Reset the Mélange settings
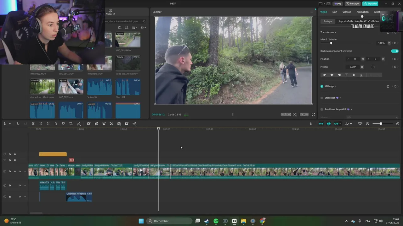 (388, 86)
